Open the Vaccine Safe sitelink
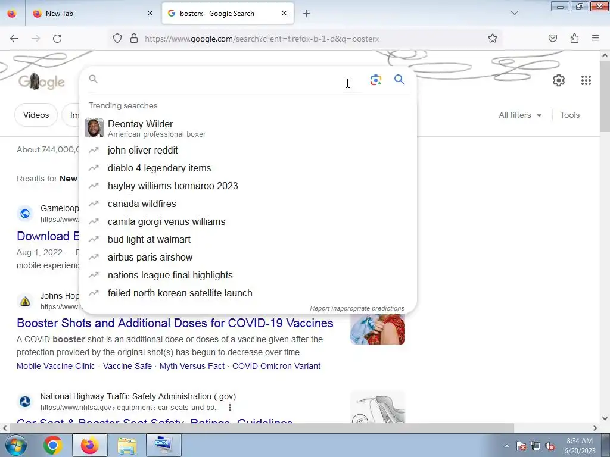This screenshot has width=610, height=457. 127,366
